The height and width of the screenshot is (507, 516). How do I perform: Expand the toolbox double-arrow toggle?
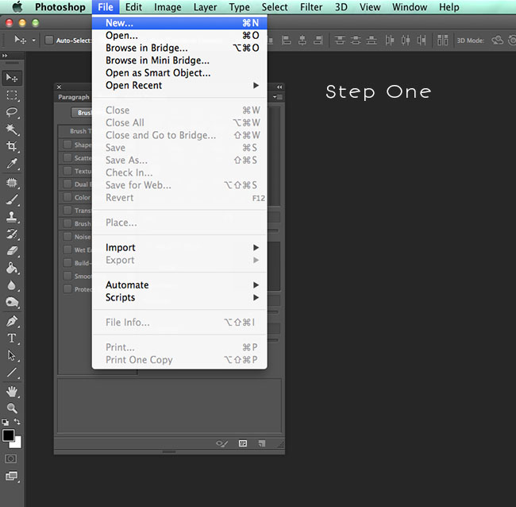5,56
